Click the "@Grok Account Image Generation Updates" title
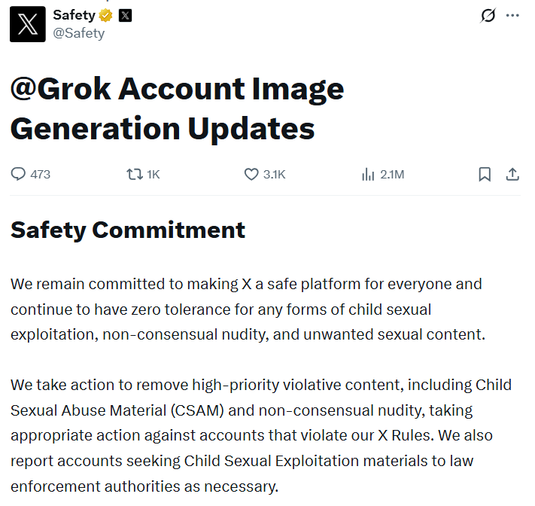 (x=177, y=109)
